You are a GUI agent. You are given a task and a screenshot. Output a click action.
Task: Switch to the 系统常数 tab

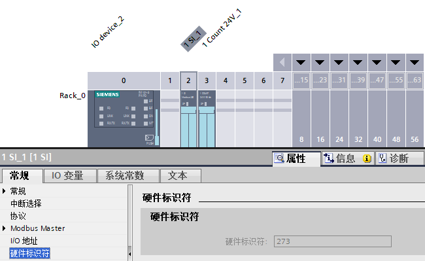click(x=128, y=176)
